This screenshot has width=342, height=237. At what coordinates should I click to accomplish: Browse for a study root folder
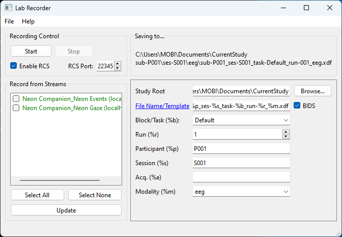tap(312, 91)
